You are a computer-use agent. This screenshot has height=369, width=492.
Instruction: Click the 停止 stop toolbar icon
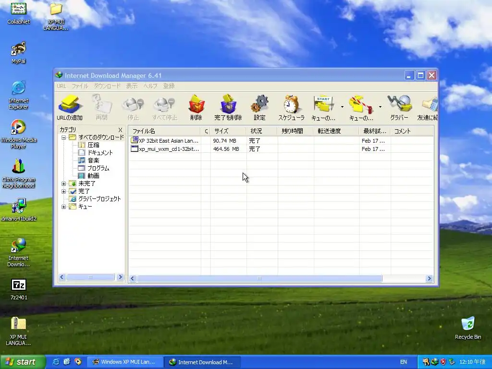pos(133,107)
